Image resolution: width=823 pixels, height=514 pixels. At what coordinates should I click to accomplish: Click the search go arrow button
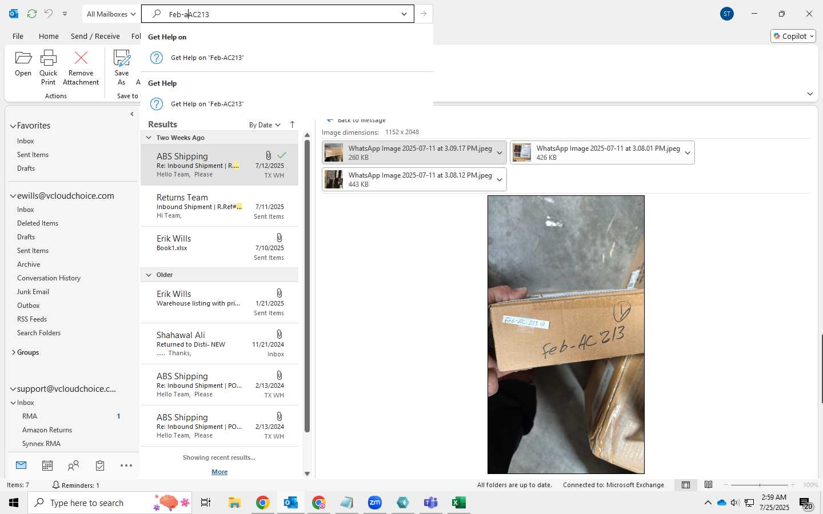(424, 14)
